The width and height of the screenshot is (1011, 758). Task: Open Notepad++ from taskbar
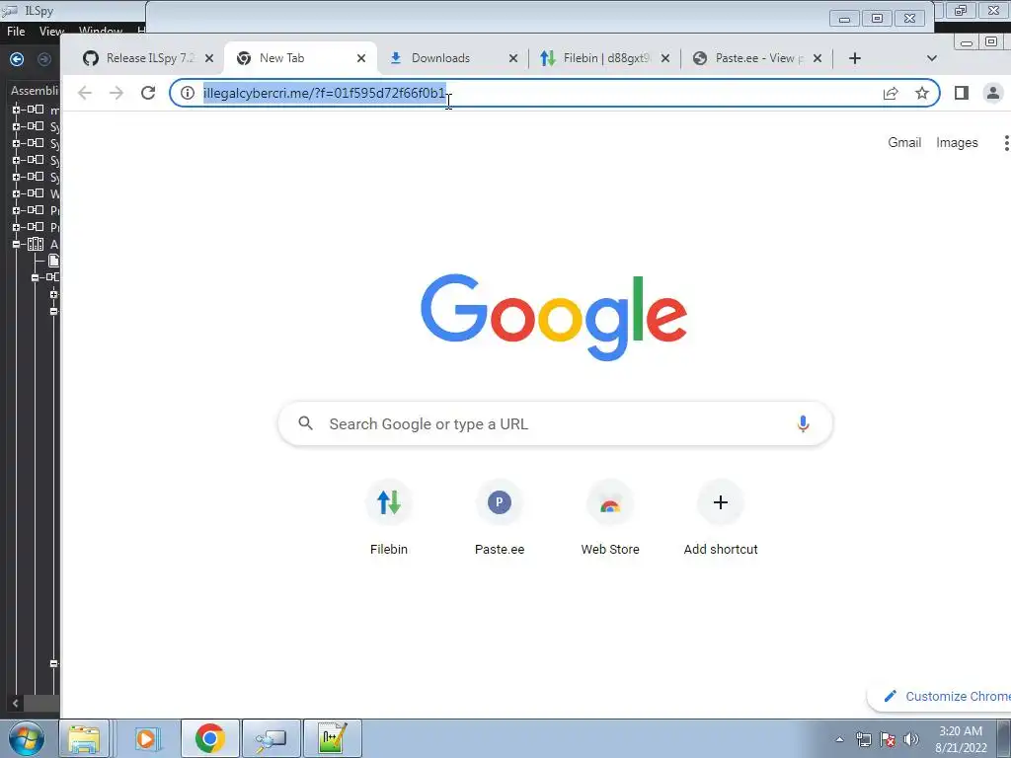pyautogui.click(x=333, y=738)
